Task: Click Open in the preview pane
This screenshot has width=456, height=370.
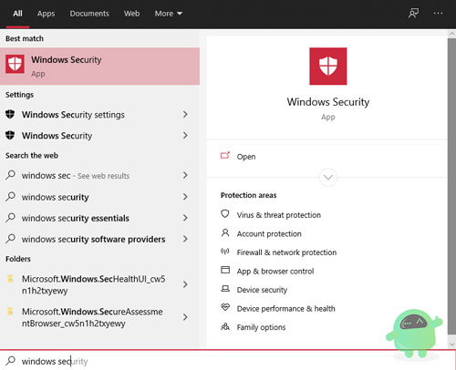Action: 246,157
